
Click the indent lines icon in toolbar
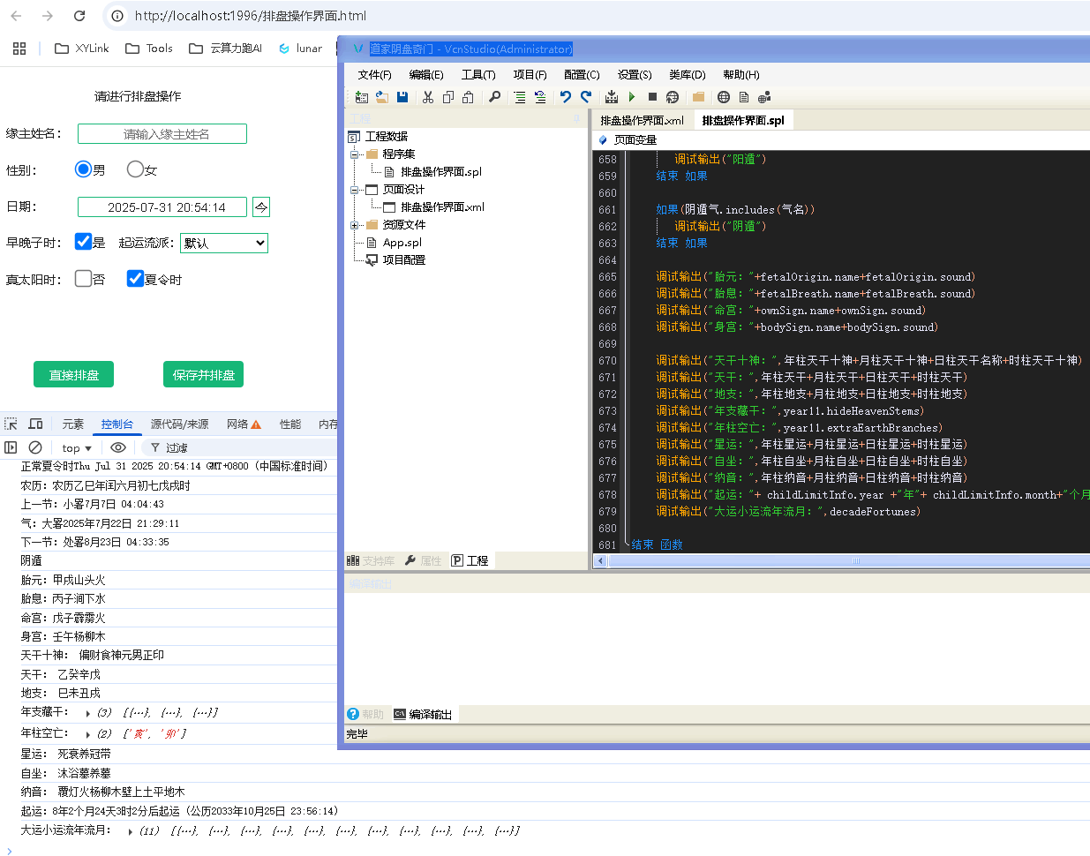520,97
